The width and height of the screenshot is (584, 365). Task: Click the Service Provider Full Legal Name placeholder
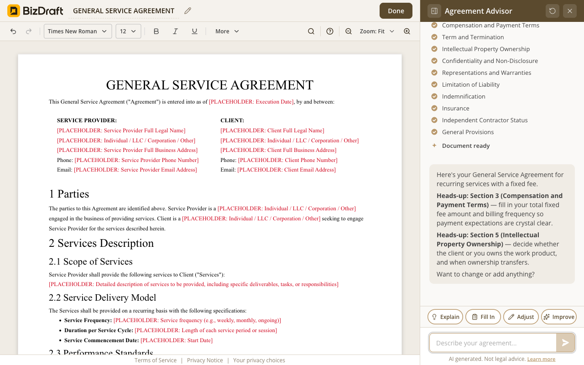point(121,130)
